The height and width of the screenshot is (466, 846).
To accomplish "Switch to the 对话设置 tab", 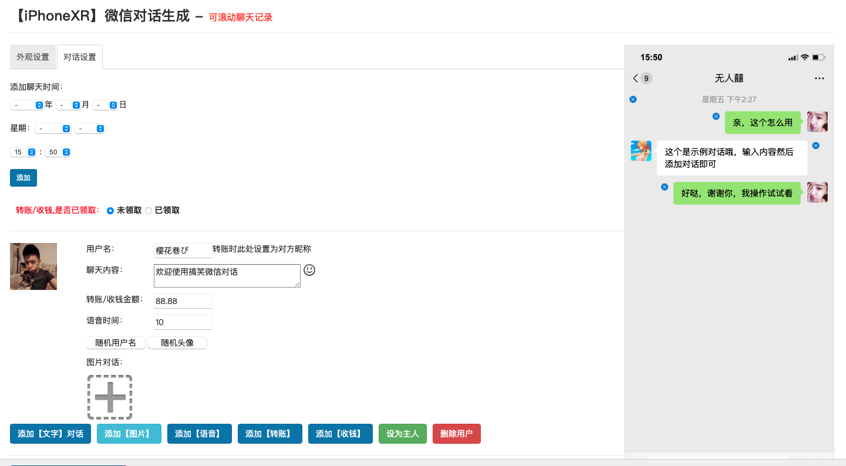I will click(80, 57).
